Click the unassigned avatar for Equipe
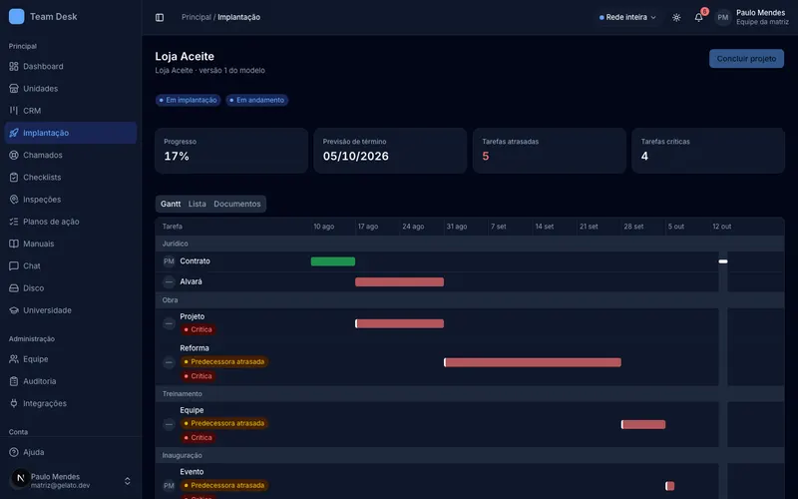 pos(169,424)
